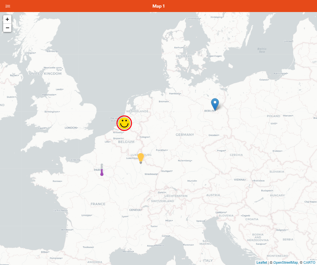317x265 pixels.
Task: Click the light bulb marker near Luxembourg
Action: (x=140, y=157)
